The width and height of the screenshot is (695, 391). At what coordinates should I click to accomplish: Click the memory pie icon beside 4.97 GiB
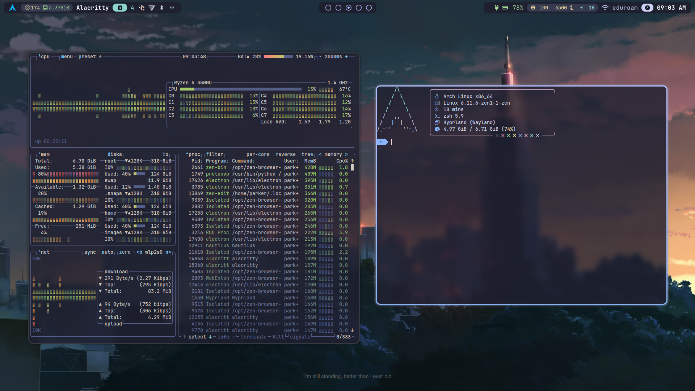[x=437, y=129]
